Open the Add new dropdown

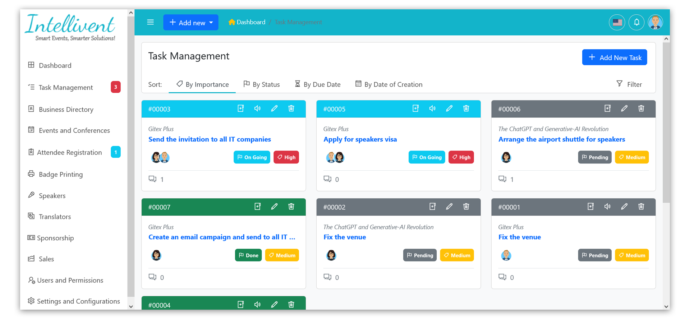coord(191,22)
